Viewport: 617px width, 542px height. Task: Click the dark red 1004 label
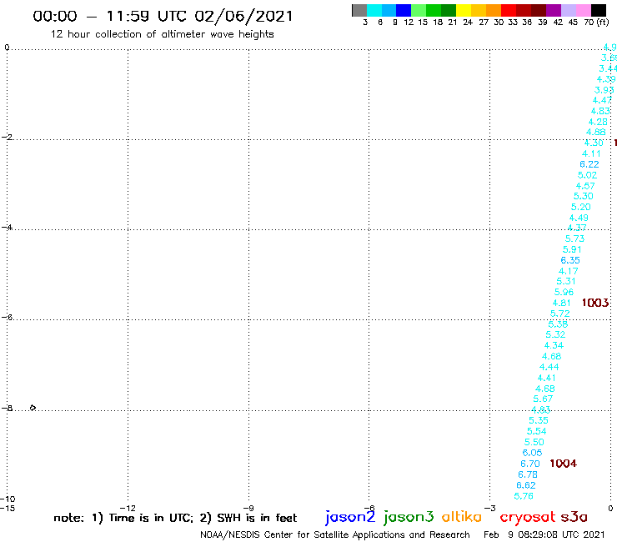(563, 464)
